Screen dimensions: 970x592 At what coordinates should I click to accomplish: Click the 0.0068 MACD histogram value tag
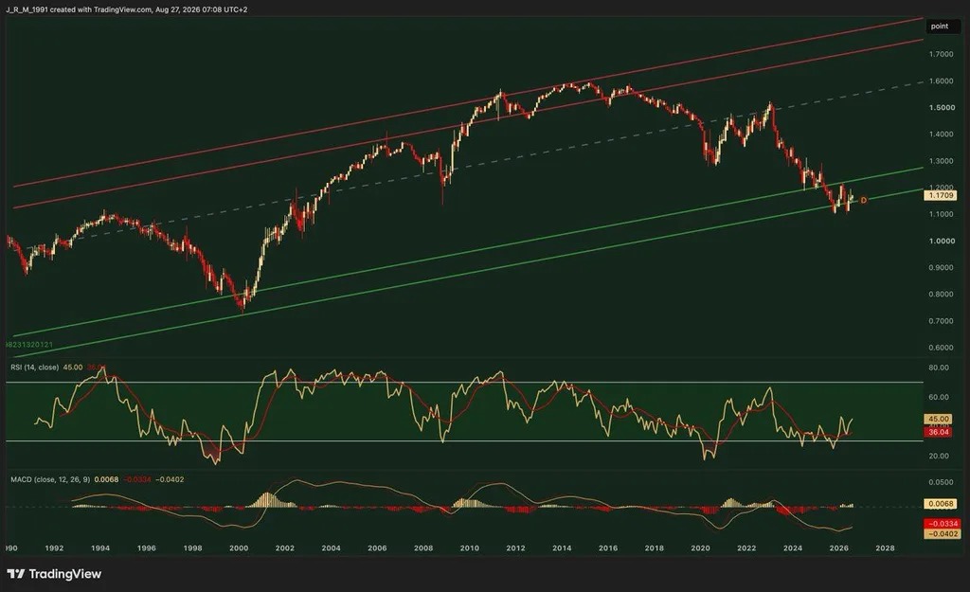click(x=941, y=504)
